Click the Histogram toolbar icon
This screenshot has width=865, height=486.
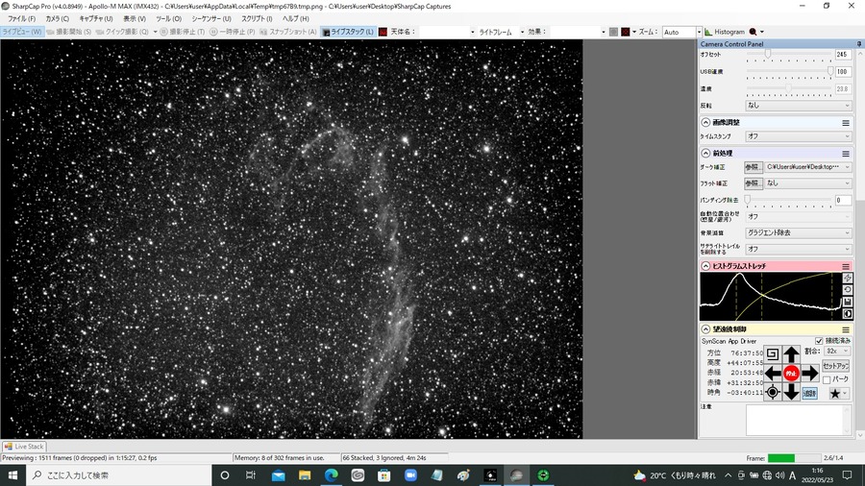[725, 32]
